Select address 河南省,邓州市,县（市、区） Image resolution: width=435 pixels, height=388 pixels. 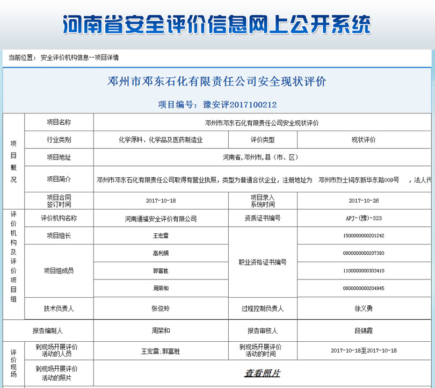coord(260,157)
